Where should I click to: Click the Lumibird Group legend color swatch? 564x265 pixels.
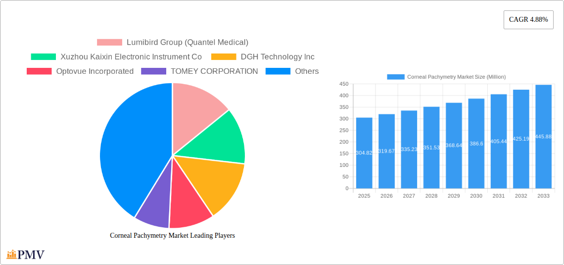(x=109, y=43)
